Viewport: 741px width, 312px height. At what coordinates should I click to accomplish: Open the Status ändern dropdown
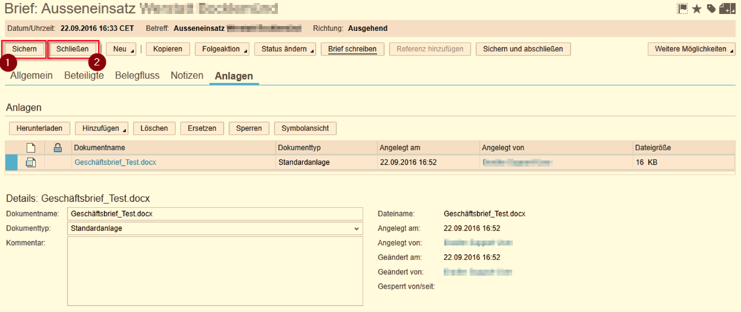click(285, 49)
